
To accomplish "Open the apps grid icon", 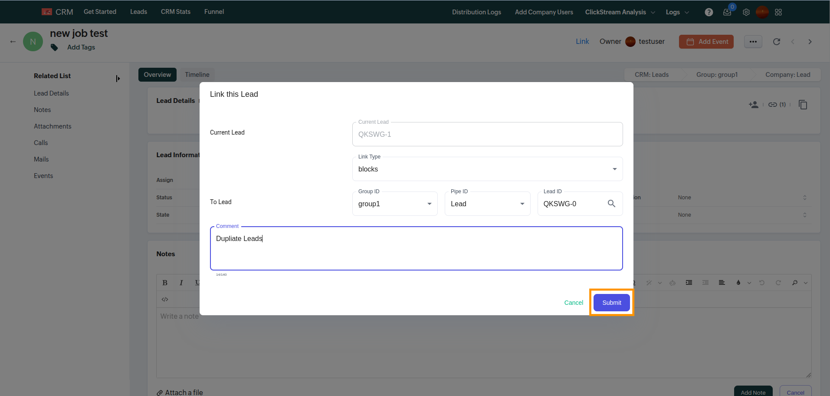I will tap(778, 12).
